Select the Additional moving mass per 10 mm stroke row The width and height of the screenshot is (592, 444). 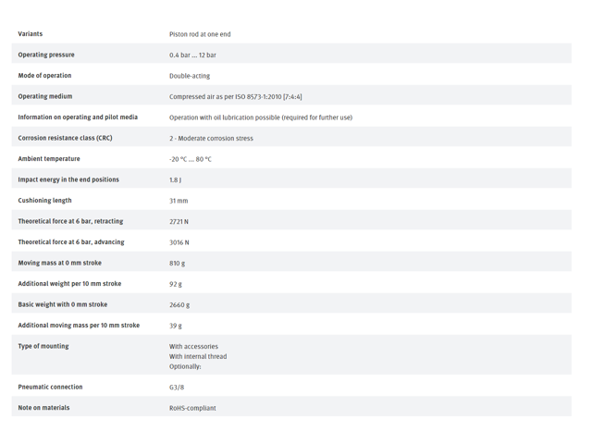[291, 325]
